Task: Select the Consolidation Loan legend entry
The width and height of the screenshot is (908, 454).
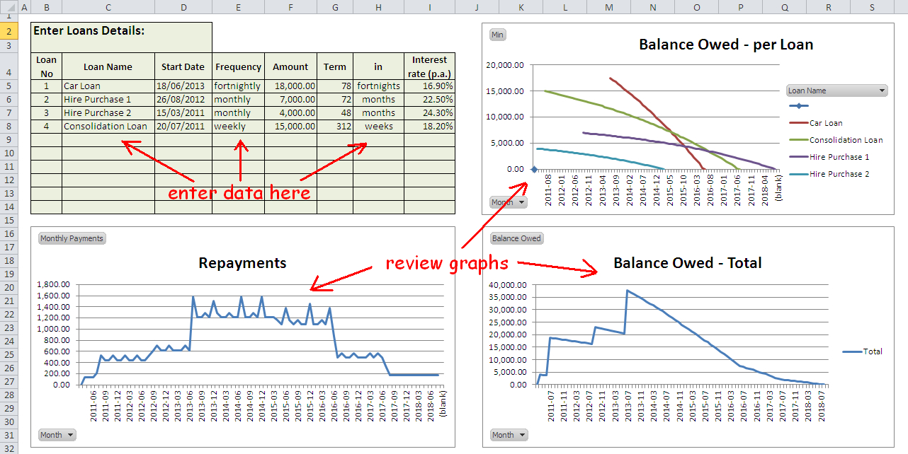Action: coord(846,140)
